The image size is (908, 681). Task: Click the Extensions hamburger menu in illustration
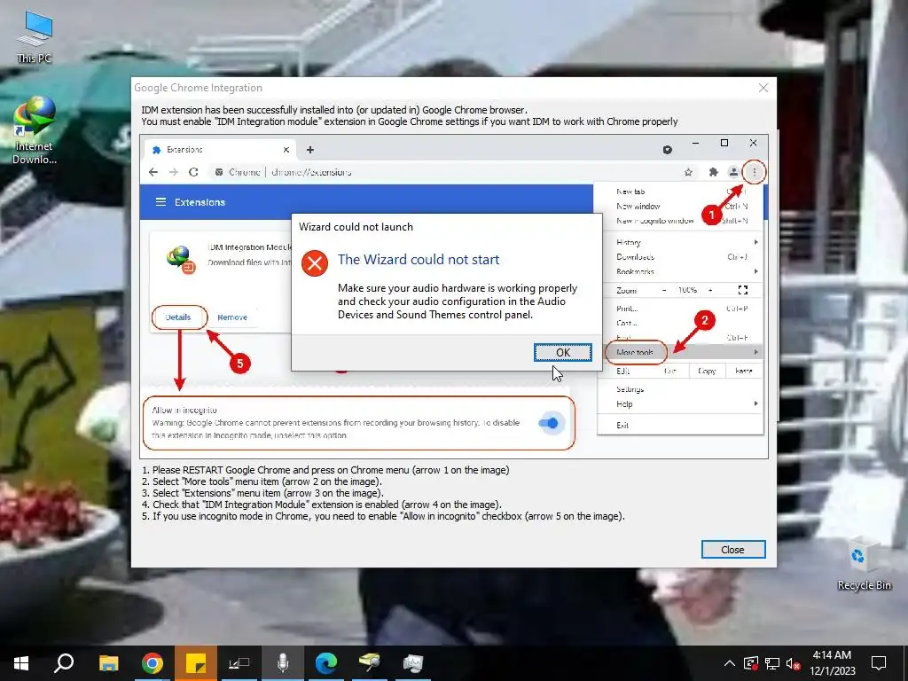[x=161, y=202]
